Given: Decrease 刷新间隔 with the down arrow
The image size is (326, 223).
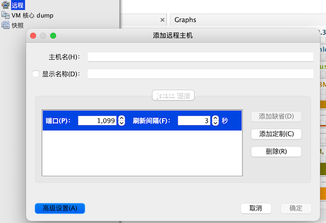Looking at the screenshot, I should (x=215, y=123).
